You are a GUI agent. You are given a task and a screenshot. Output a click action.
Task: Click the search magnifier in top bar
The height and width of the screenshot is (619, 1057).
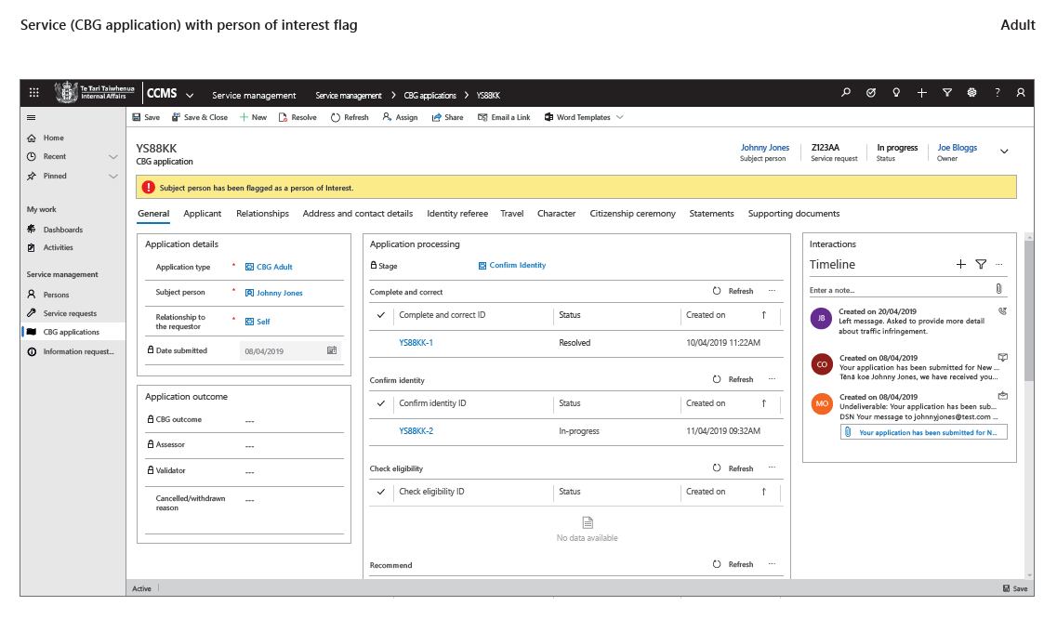click(846, 93)
